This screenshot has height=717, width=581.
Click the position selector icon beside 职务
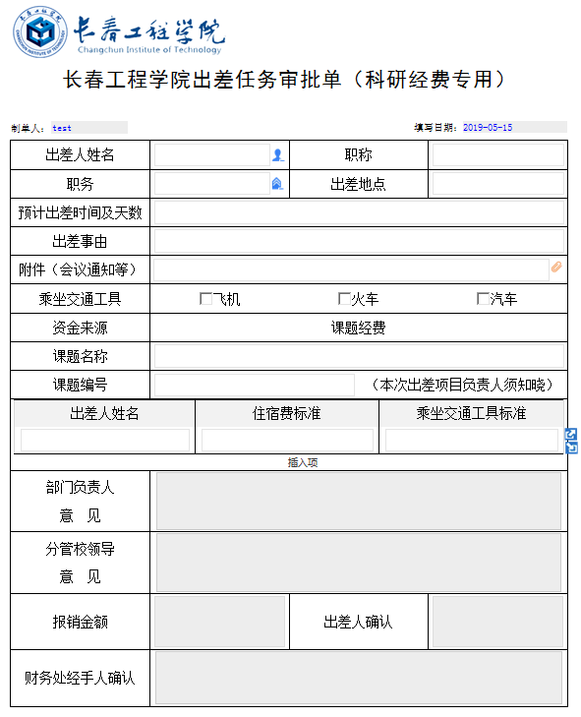[277, 184]
